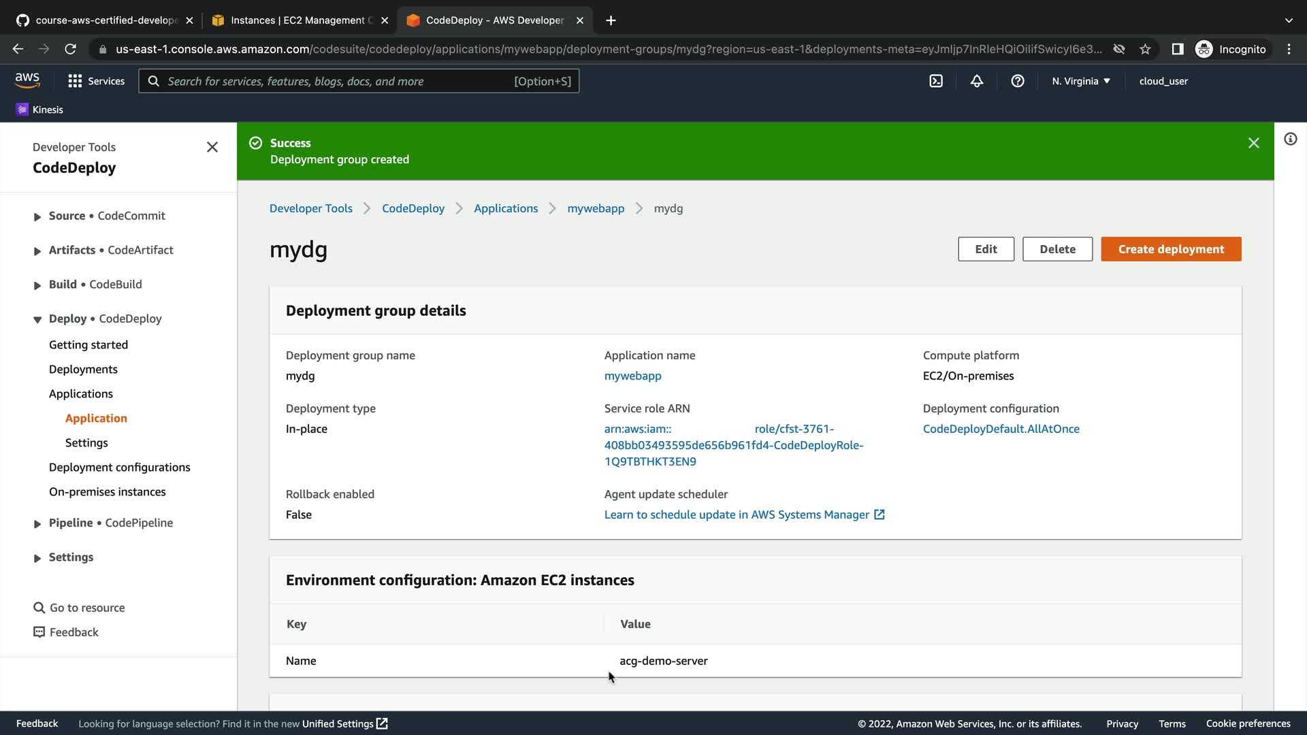Open the info panel icon at right
The image size is (1307, 735).
(x=1290, y=140)
